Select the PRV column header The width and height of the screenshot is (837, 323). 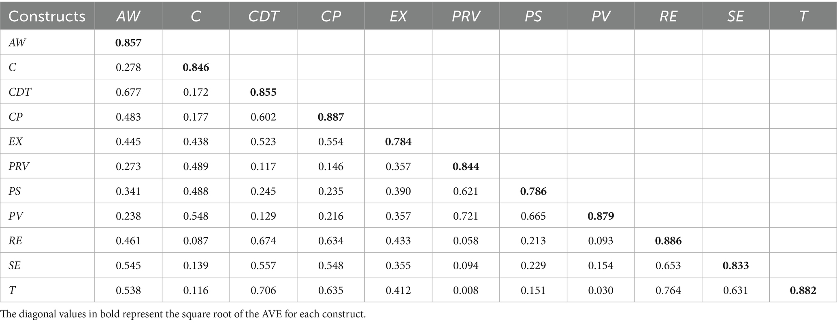(x=466, y=16)
